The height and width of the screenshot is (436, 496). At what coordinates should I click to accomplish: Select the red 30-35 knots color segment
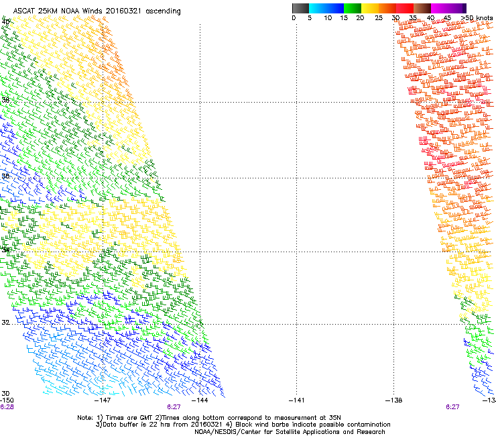pos(404,8)
